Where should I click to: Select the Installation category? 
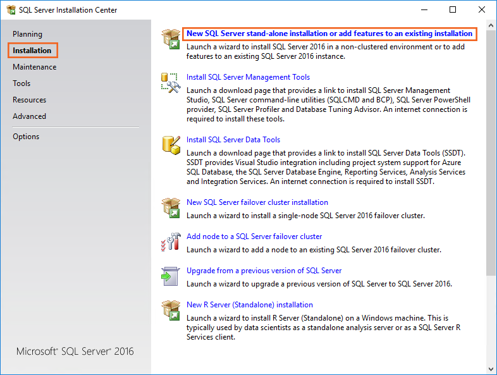pyautogui.click(x=32, y=51)
